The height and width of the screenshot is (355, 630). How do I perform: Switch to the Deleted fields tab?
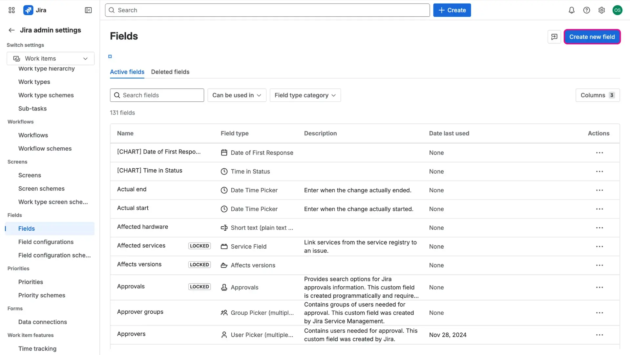coord(170,72)
